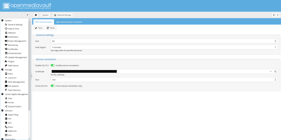Select the OMV-Extras plug icon
The image size is (281, 140).
[6, 66]
